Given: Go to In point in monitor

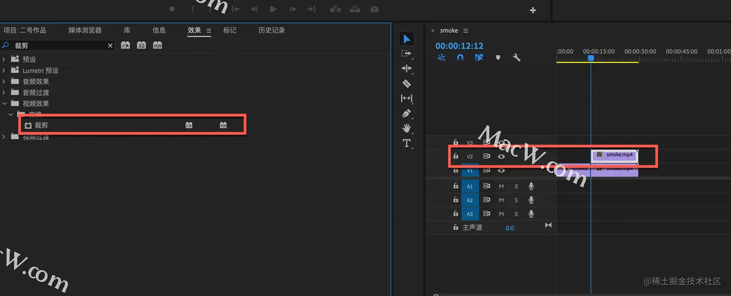Looking at the screenshot, I should (x=235, y=9).
